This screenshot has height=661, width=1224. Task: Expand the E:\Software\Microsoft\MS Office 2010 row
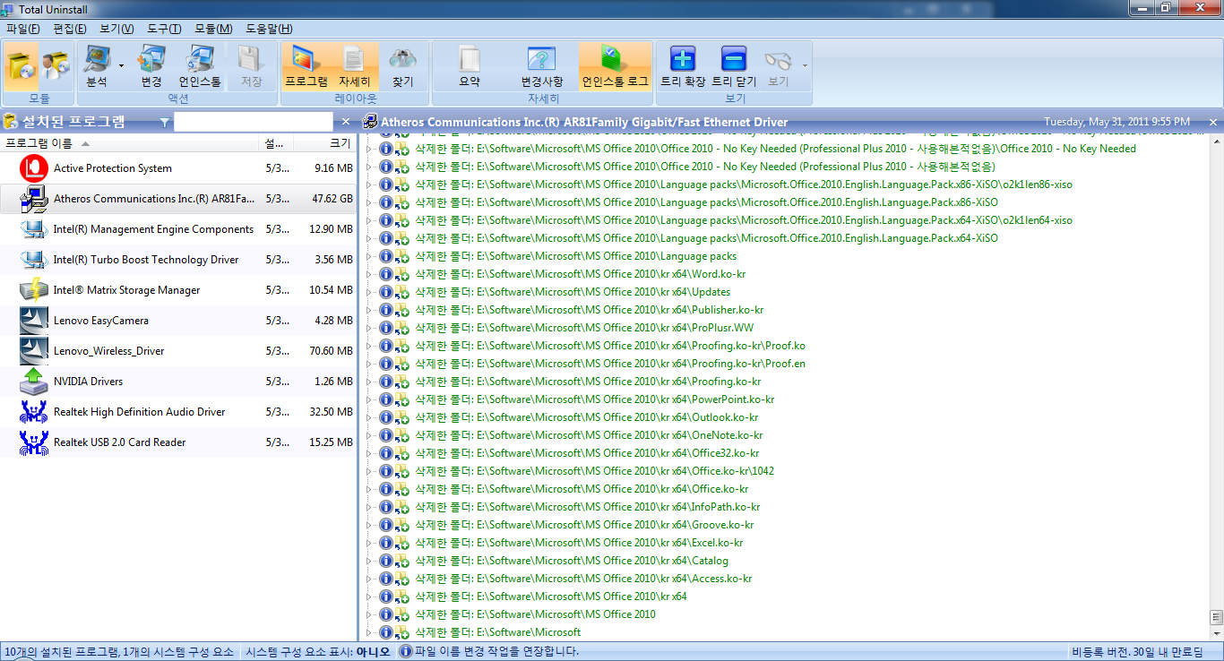[x=368, y=614]
